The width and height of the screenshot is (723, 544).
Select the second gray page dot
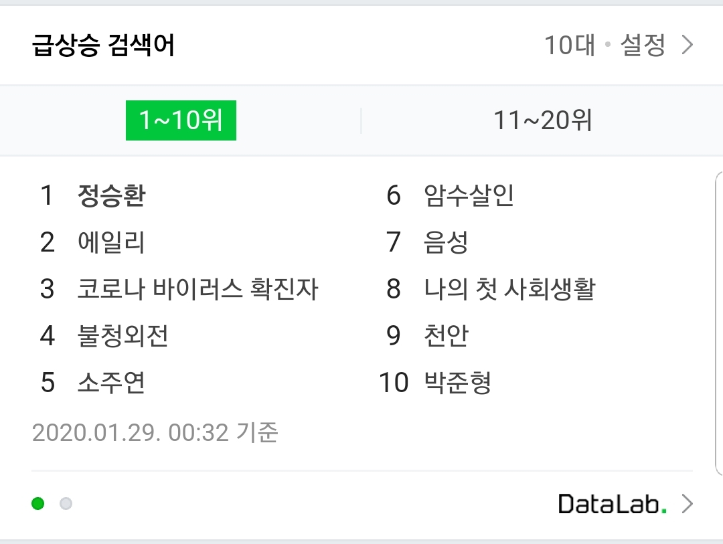(66, 503)
